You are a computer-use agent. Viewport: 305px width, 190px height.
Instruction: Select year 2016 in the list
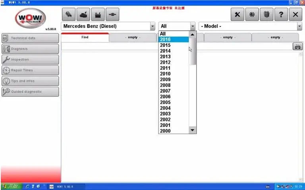click(x=174, y=39)
